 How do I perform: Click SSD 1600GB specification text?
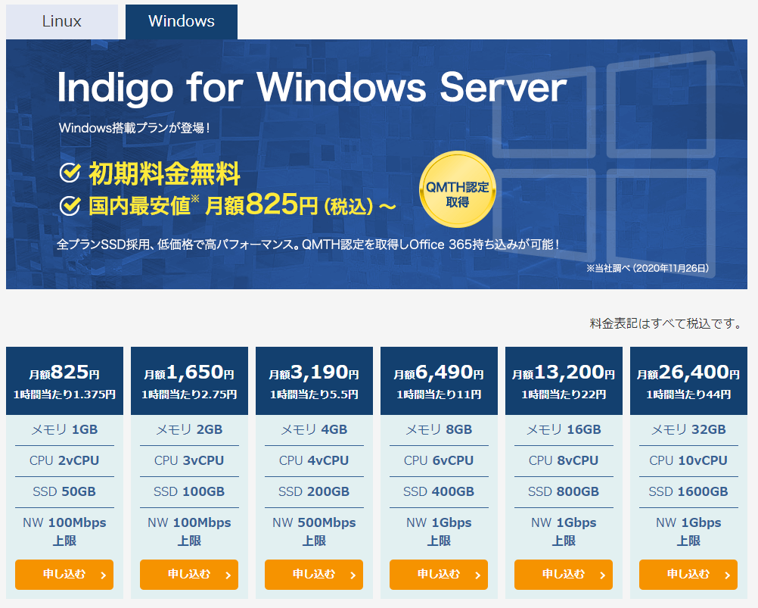[688, 491]
